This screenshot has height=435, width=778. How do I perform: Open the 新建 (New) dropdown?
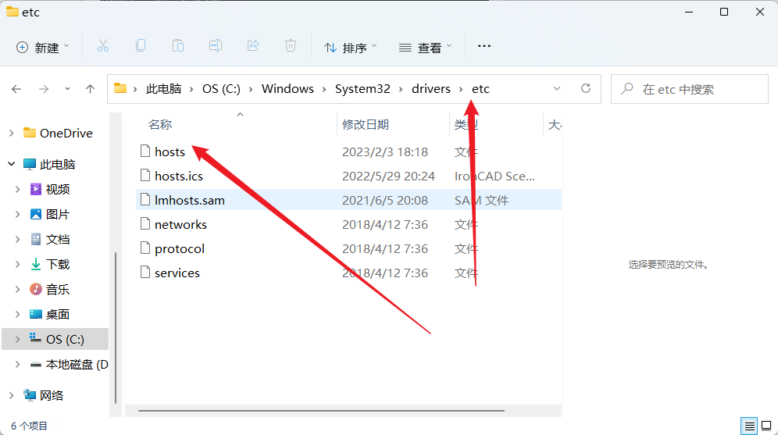pyautogui.click(x=43, y=47)
